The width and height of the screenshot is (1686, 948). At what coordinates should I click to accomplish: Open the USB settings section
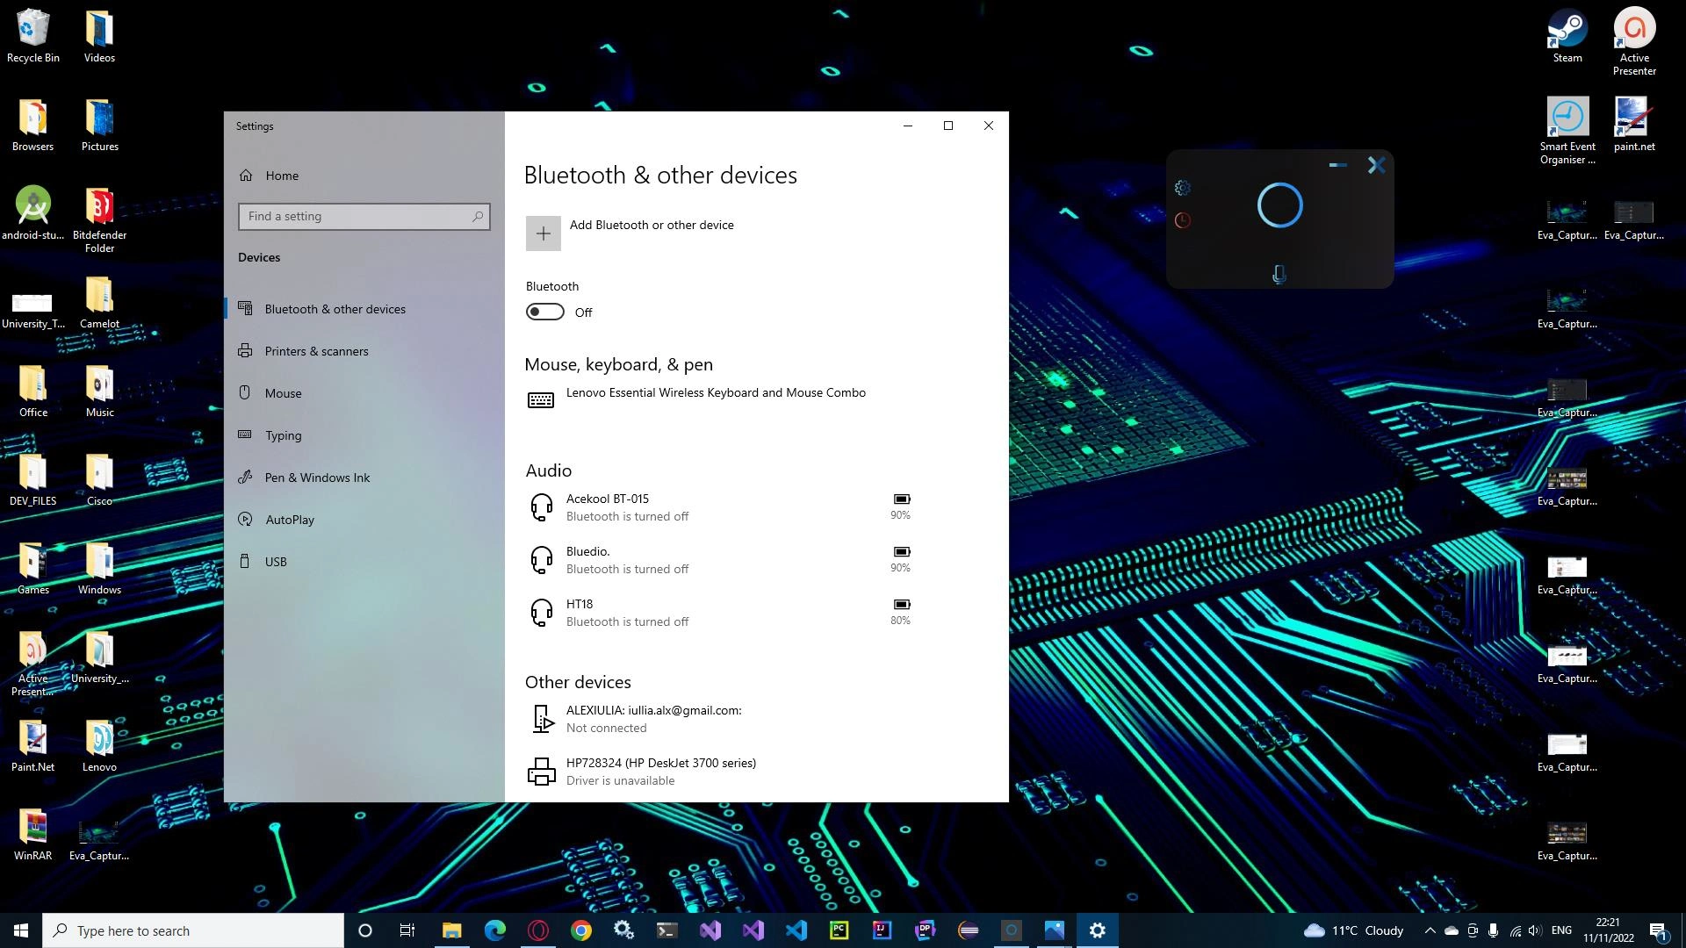click(364, 562)
